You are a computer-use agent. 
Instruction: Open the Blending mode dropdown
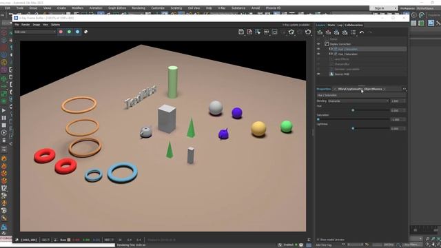coord(358,101)
